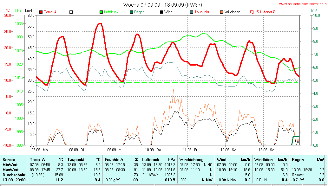The image size is (328, 186).
Task: Click the 12.09. Sa date marker
Action: coord(228,149)
